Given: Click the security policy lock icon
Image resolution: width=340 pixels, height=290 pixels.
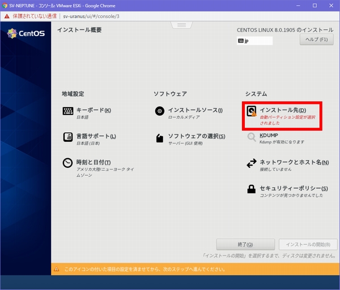Looking at the screenshot, I should pos(252,189).
